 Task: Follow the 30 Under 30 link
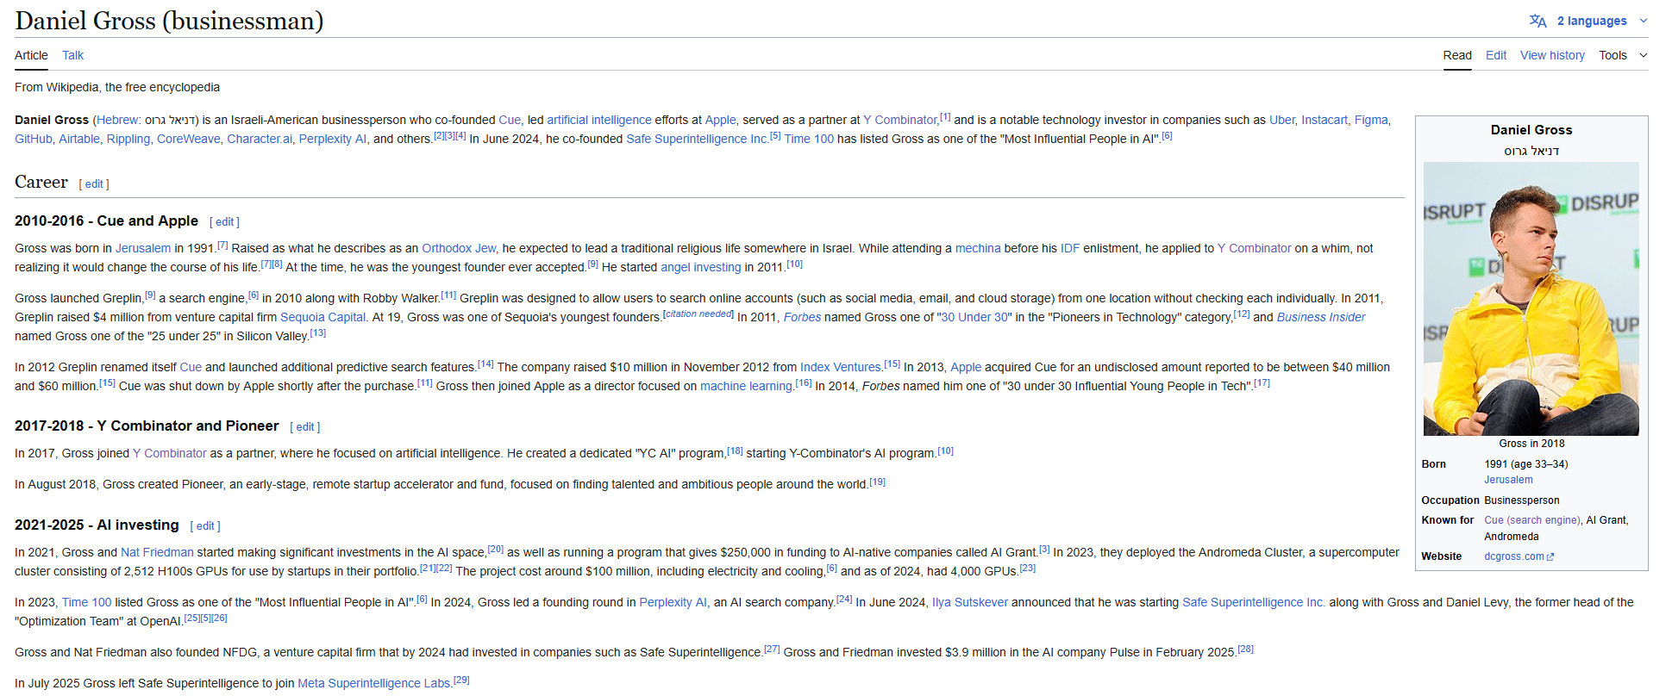click(x=975, y=317)
